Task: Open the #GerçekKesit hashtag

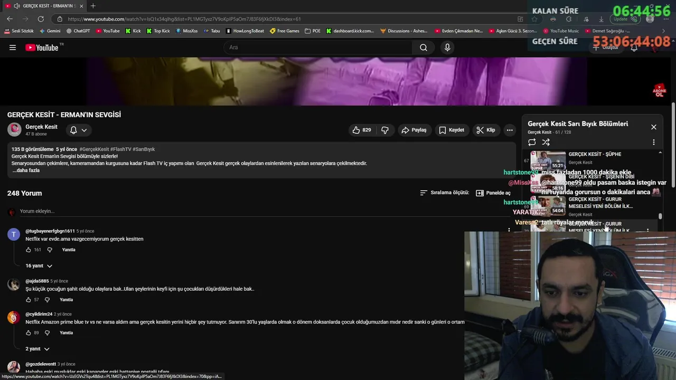Action: (x=94, y=149)
